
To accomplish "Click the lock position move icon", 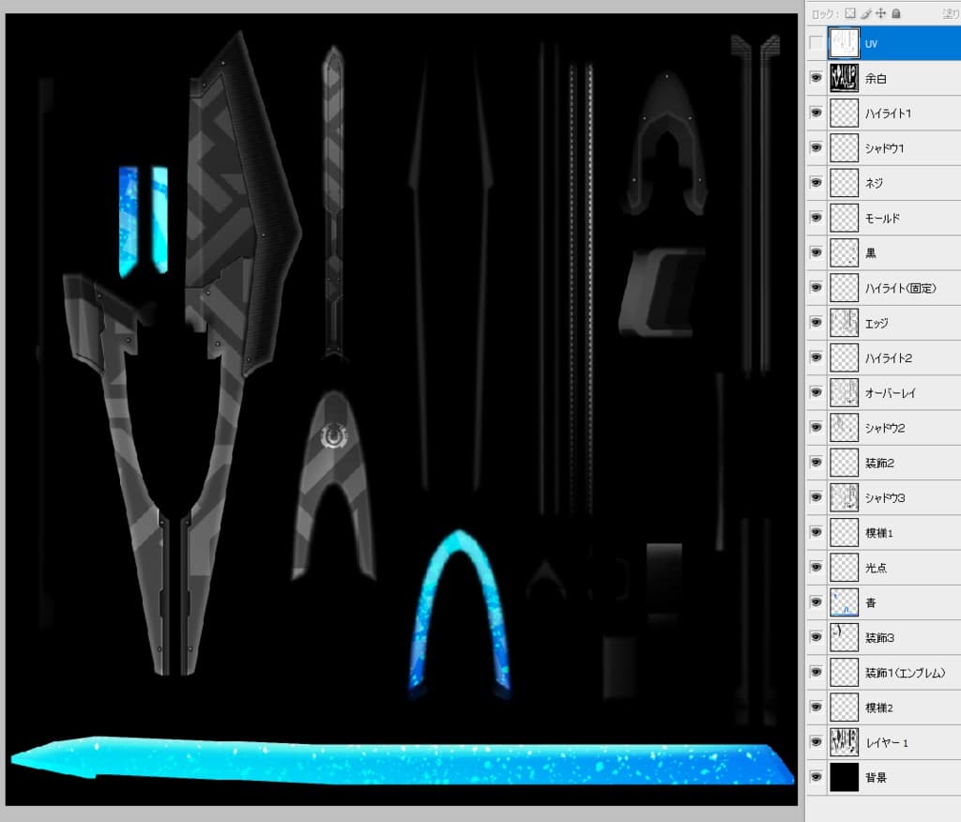I will pos(880,13).
